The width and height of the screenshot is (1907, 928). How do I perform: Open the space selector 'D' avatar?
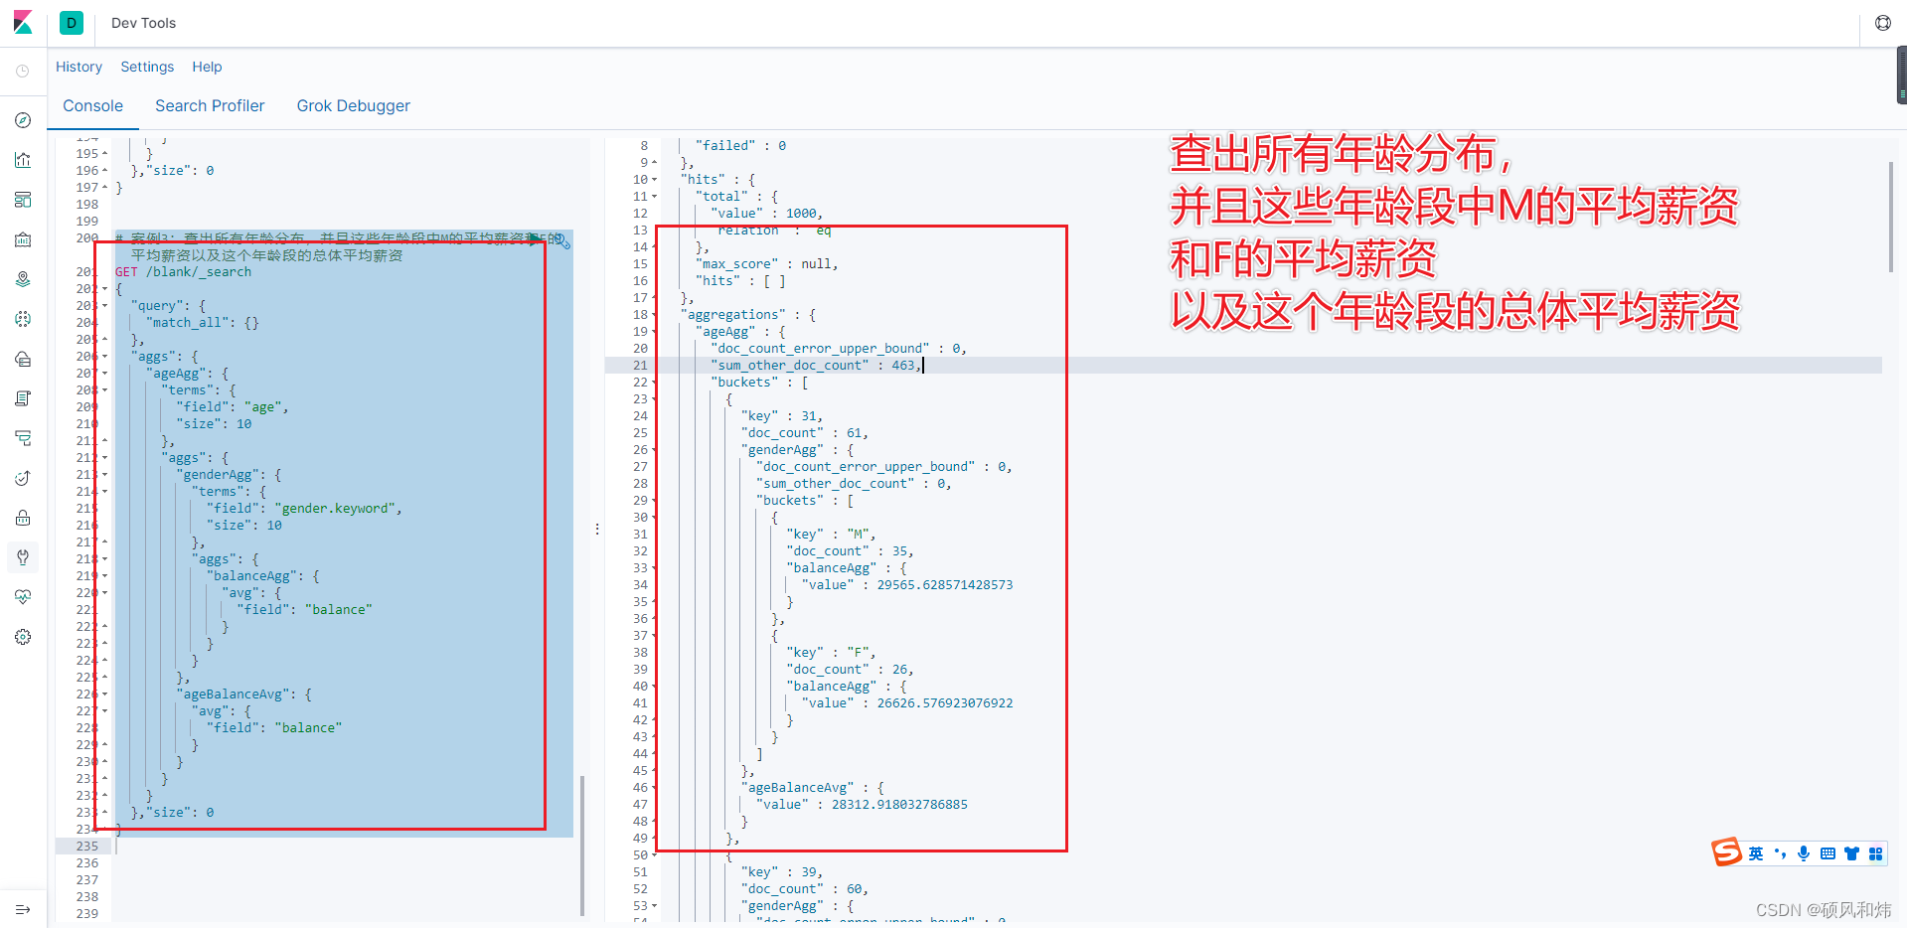(72, 23)
